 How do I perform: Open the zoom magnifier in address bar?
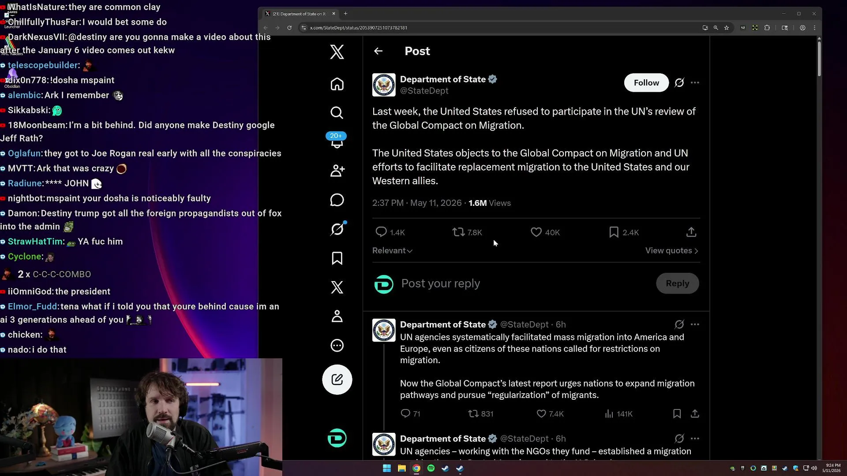coord(716,28)
